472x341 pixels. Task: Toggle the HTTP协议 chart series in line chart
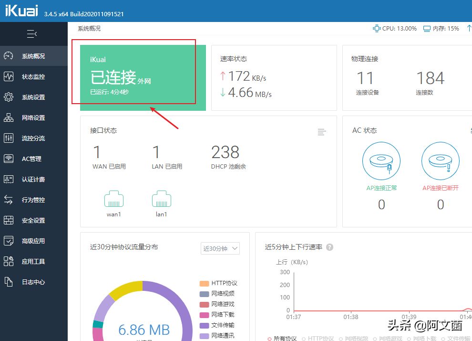tap(318, 338)
